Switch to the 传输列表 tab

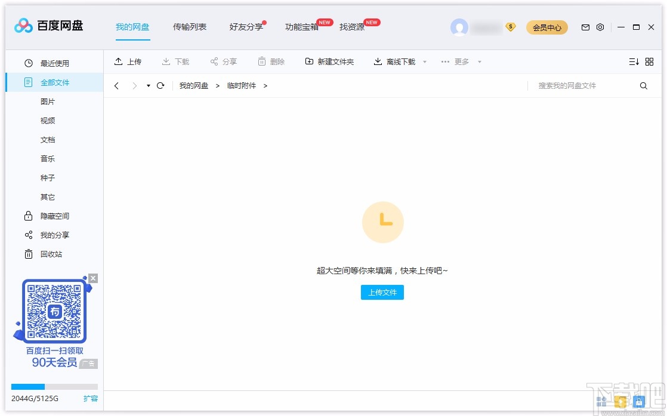coord(190,26)
